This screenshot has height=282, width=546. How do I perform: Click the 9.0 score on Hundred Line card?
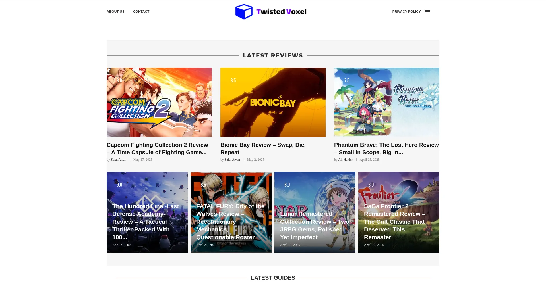[x=119, y=185]
